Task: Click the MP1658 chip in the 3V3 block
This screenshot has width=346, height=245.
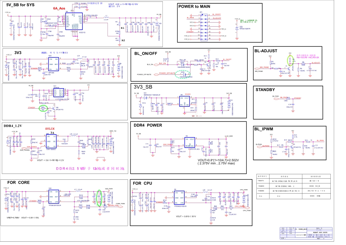Action: point(54,64)
